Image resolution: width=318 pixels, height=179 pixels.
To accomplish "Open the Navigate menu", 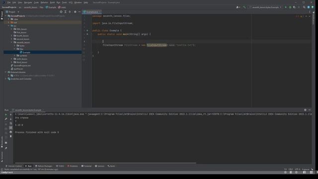I will [28, 2].
